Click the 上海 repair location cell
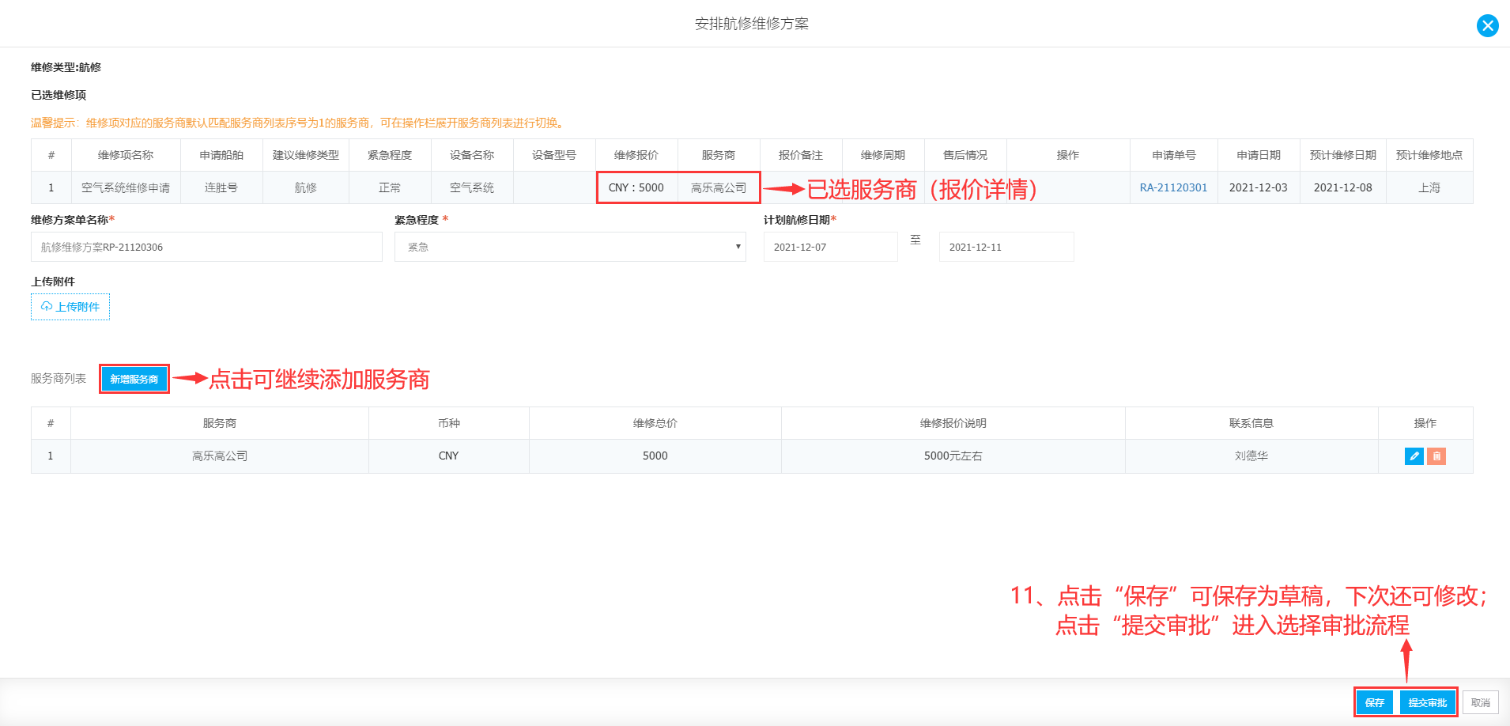The width and height of the screenshot is (1510, 726). coord(1429,187)
